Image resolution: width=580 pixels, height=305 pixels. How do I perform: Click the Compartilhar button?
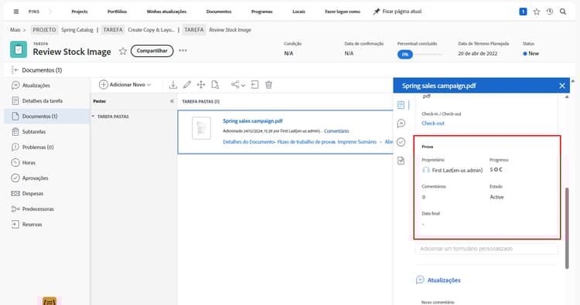click(x=152, y=51)
